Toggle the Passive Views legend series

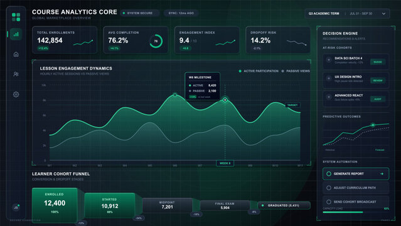point(296,71)
